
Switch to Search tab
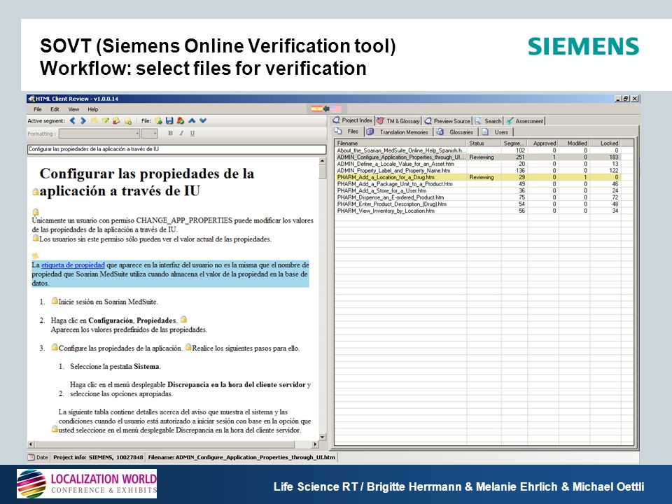coord(488,121)
